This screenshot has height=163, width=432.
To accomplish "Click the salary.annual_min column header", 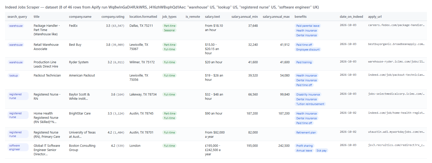I will point(245,17).
